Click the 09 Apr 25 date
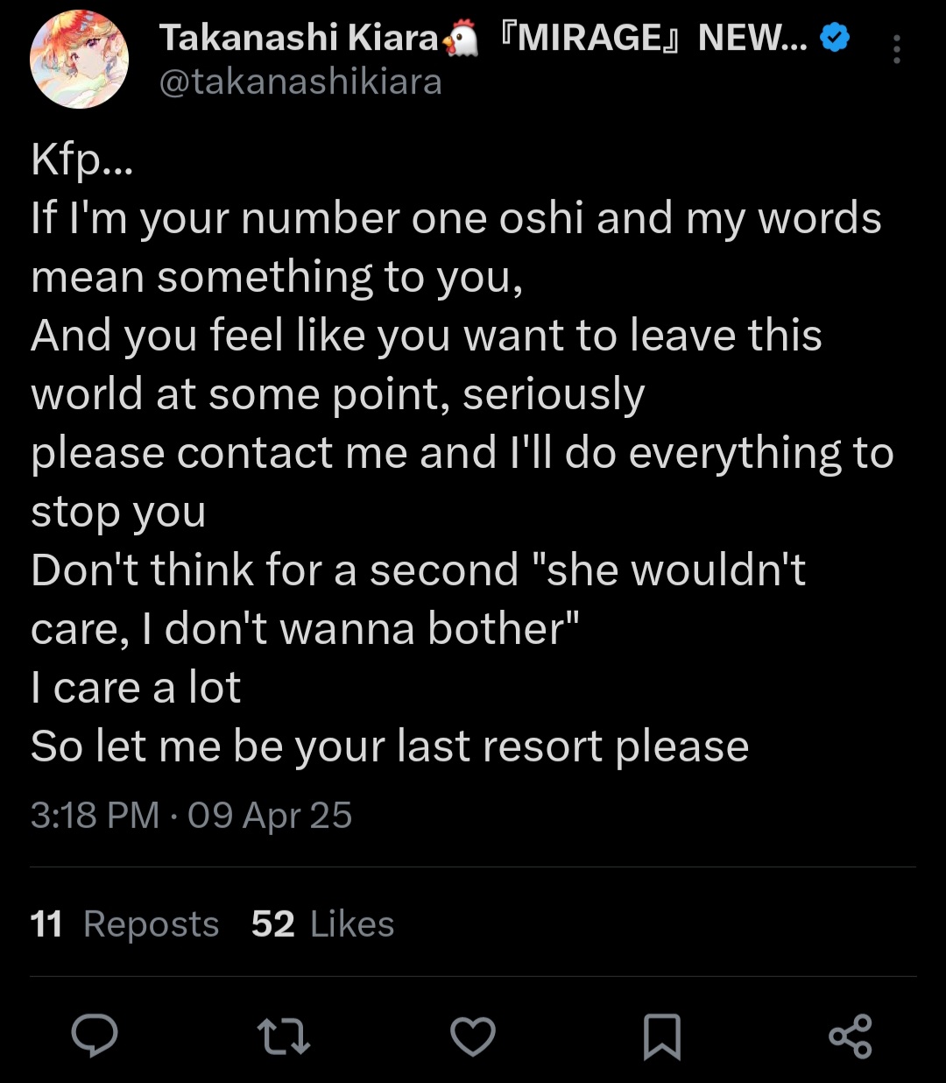Viewport: 946px width, 1083px height. 270,815
